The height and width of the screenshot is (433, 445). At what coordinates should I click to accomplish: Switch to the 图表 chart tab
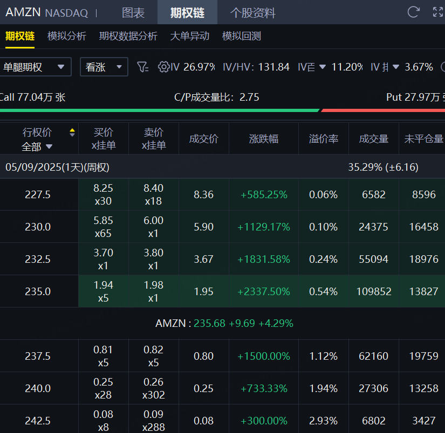coord(133,12)
